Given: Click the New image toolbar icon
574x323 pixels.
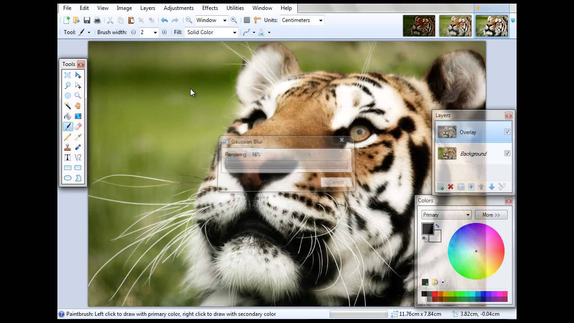Looking at the screenshot, I should pyautogui.click(x=66, y=20).
